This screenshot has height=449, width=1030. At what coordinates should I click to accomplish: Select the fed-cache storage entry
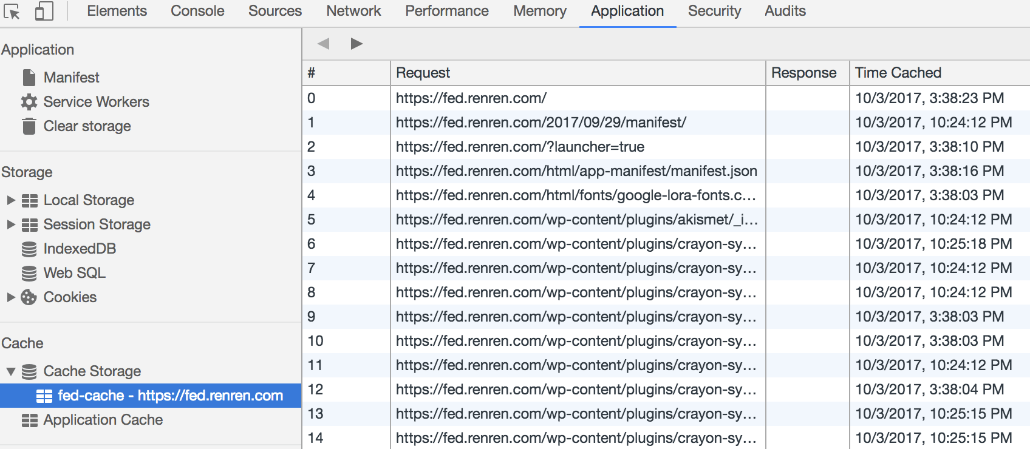(170, 396)
